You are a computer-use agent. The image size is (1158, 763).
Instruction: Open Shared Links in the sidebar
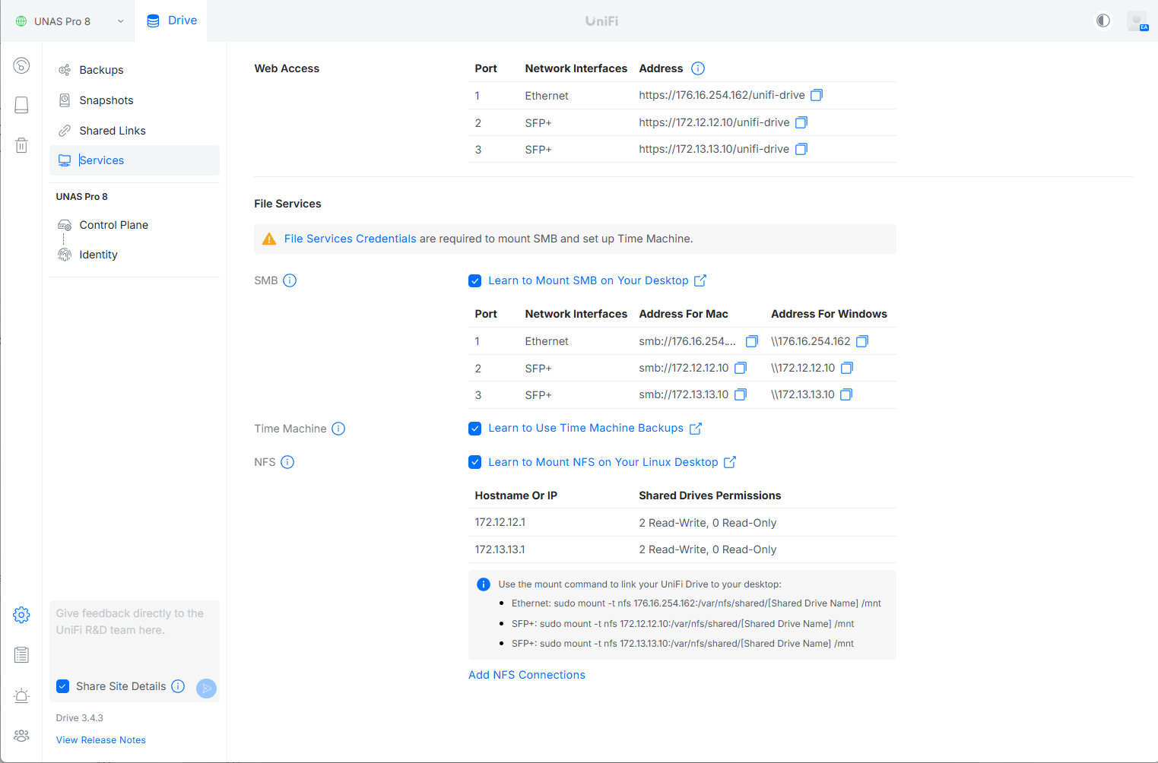point(112,131)
